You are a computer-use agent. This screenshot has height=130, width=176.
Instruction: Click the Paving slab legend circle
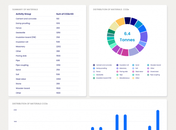point(117,71)
